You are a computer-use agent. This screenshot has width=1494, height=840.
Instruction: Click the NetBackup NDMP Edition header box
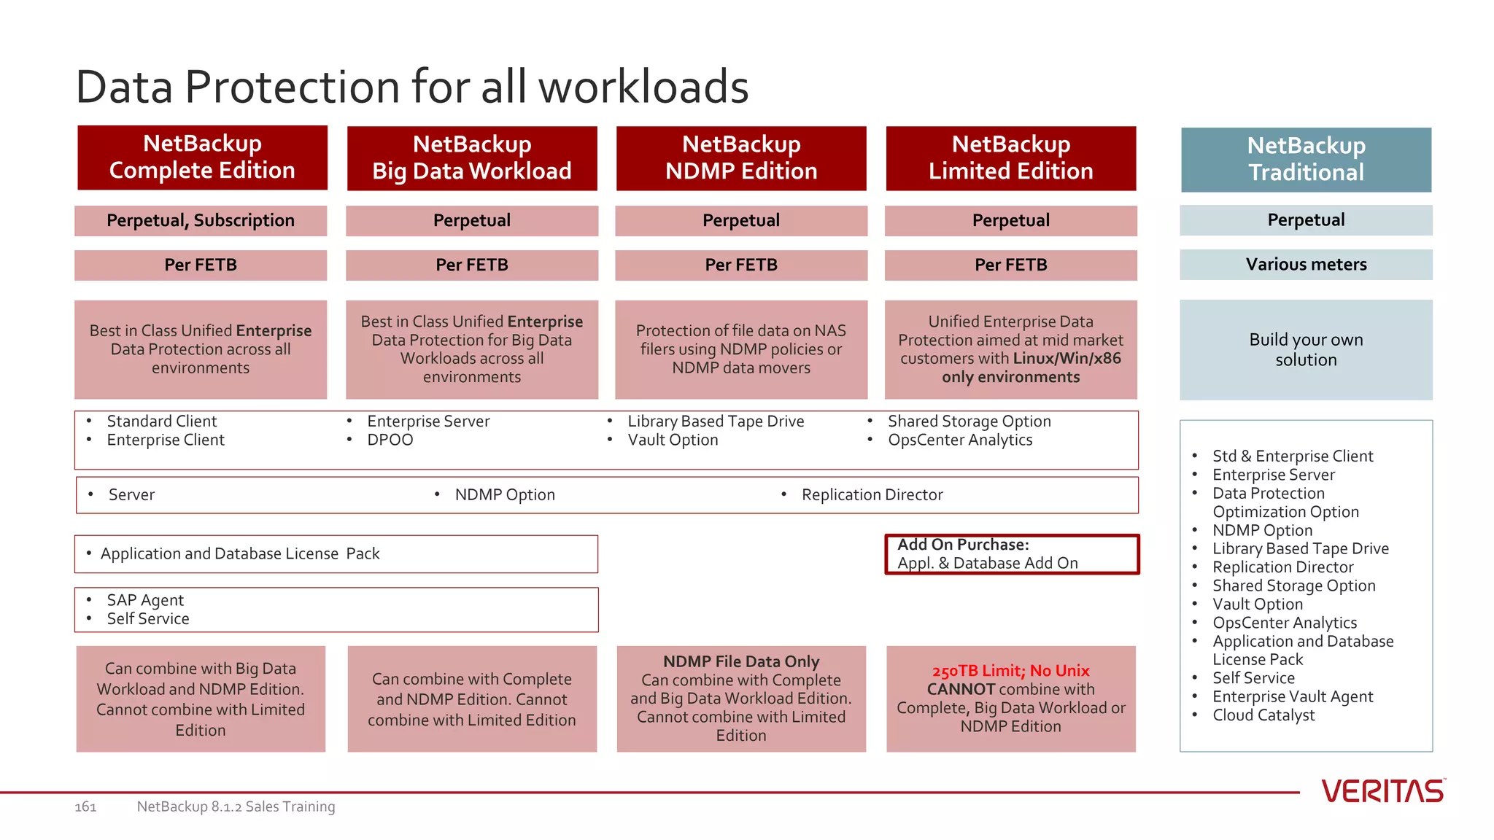(741, 158)
